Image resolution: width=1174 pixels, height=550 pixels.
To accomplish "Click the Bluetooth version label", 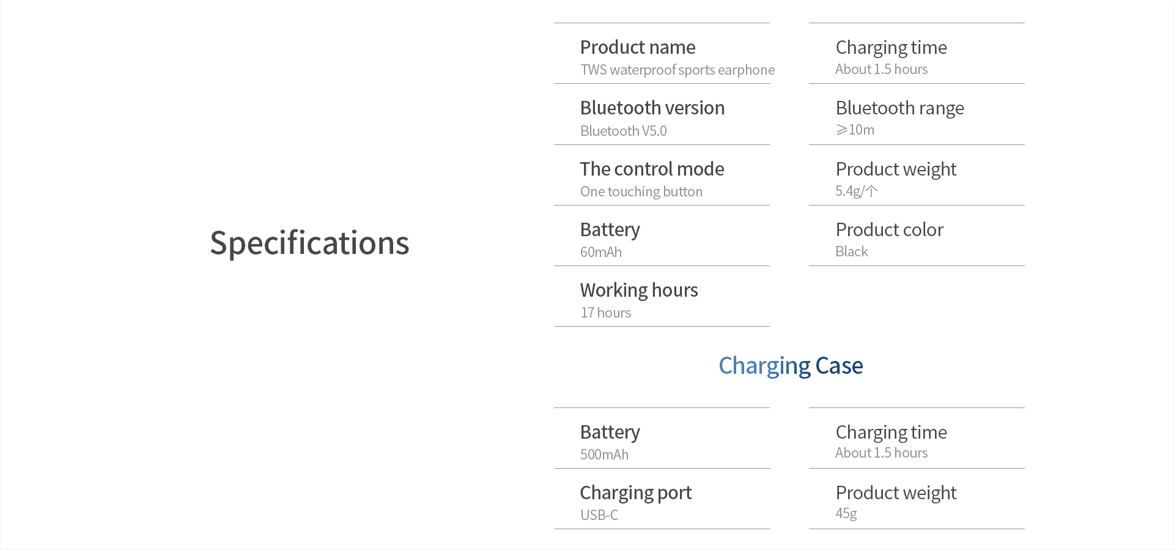I will (652, 108).
